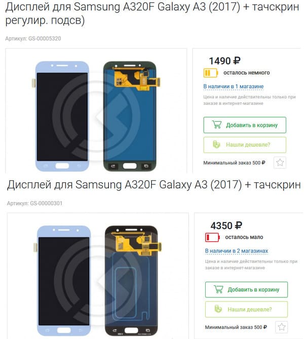Add the 1490 ₽ display to the cart
This screenshot has width=304, height=339.
[245, 125]
